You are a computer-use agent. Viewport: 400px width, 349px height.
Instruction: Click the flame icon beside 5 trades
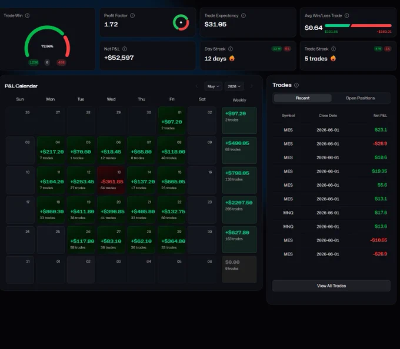tap(333, 58)
